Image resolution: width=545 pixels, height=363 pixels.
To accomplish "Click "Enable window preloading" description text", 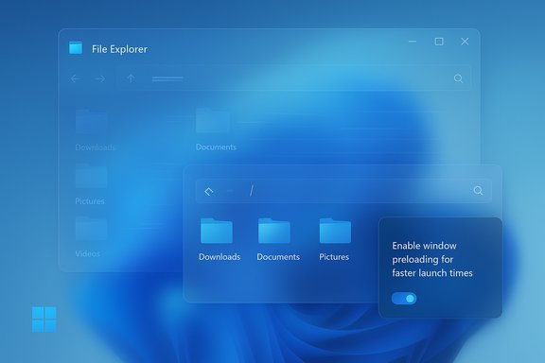I will (432, 259).
